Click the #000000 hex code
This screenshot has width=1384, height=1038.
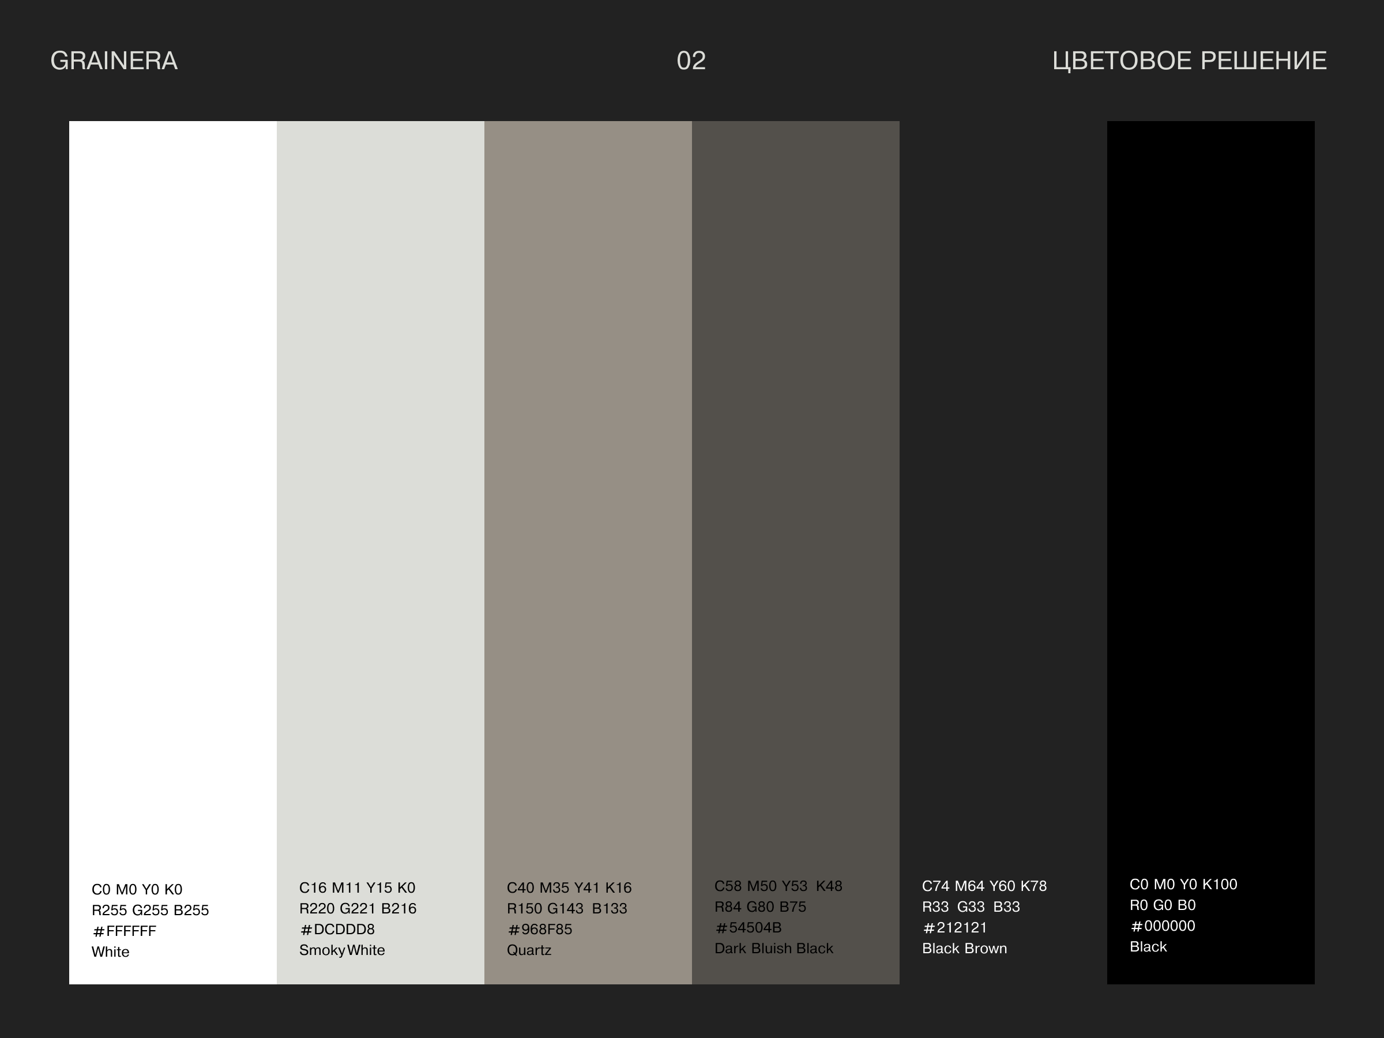pyautogui.click(x=1163, y=926)
